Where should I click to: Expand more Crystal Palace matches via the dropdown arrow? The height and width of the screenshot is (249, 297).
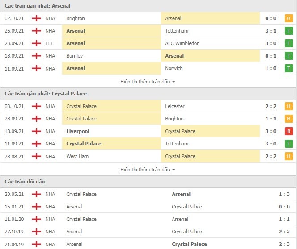pos(174,170)
